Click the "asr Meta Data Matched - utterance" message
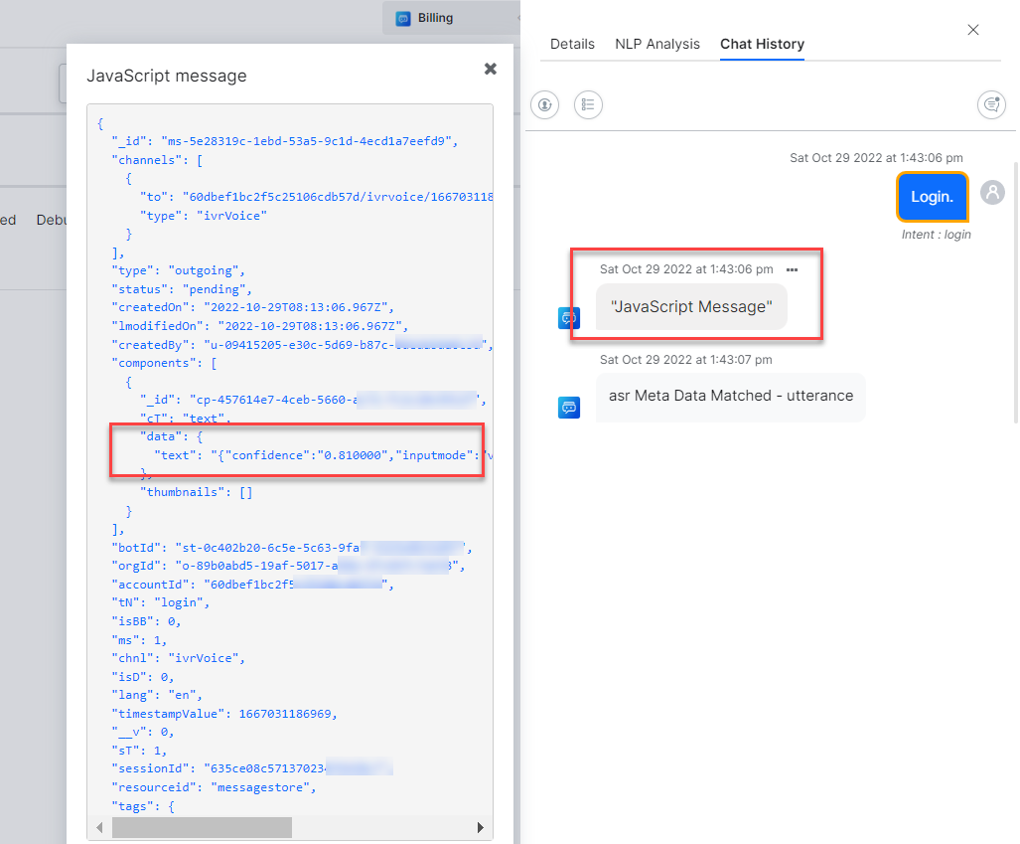The width and height of the screenshot is (1020, 844). (731, 396)
